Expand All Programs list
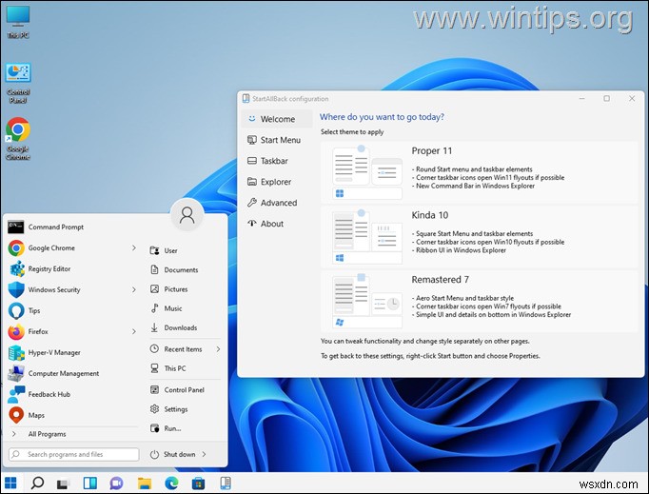This screenshot has height=494, width=649. tap(47, 434)
